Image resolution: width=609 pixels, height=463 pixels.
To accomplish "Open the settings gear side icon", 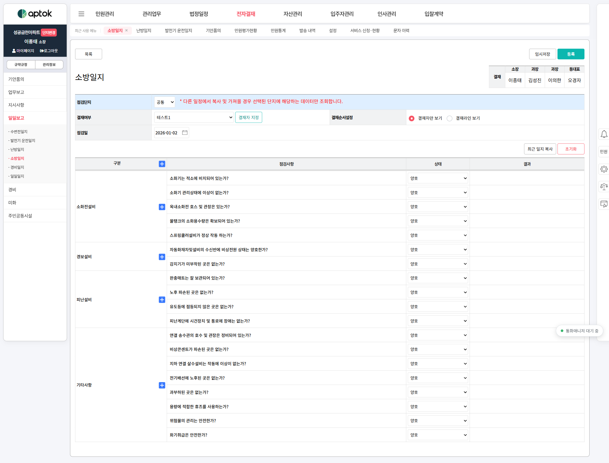I will coord(604,169).
